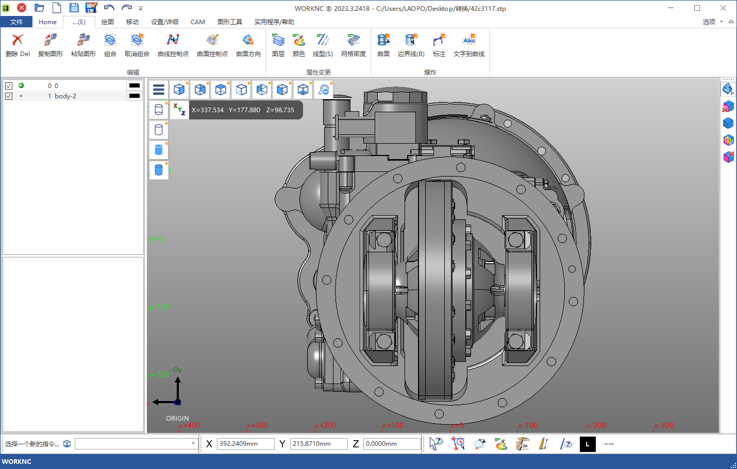
Task: Switch to the 移动 move tab
Action: coord(132,22)
